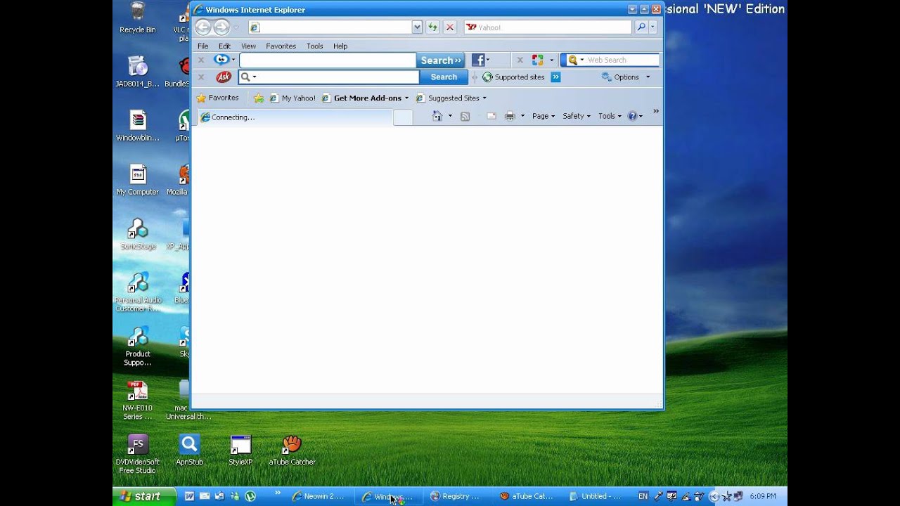Click the Ask toolbar search input field
900x506 pixels.
328,77
